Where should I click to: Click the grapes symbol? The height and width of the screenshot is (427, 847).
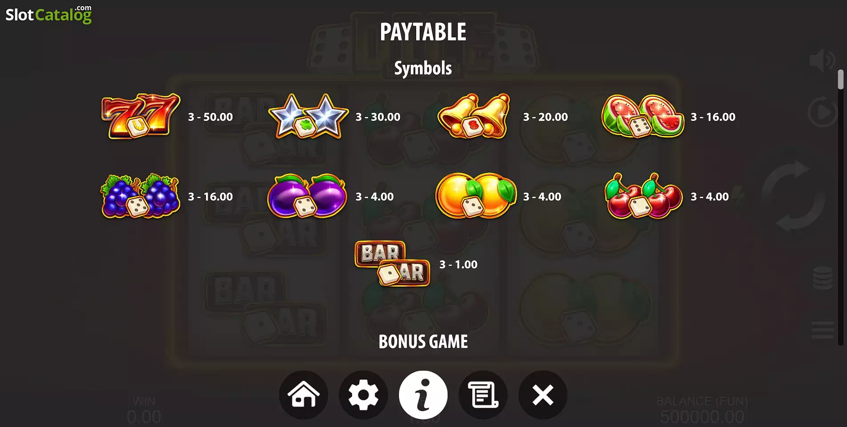pyautogui.click(x=140, y=196)
